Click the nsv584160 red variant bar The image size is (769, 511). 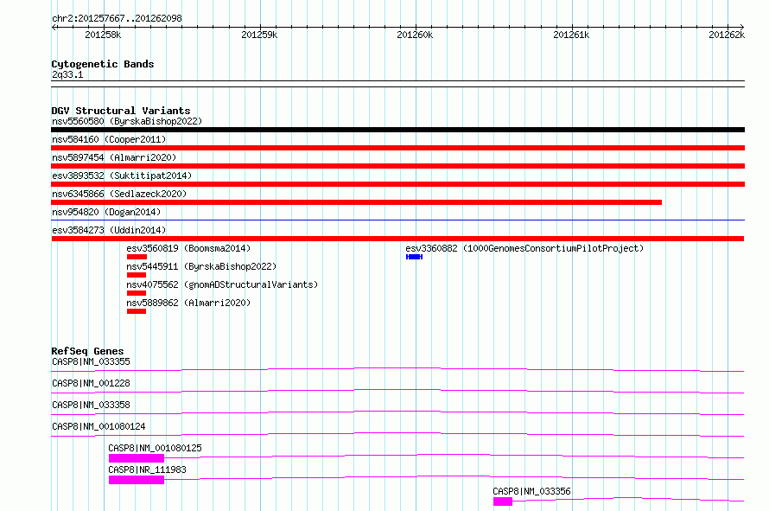click(397, 148)
